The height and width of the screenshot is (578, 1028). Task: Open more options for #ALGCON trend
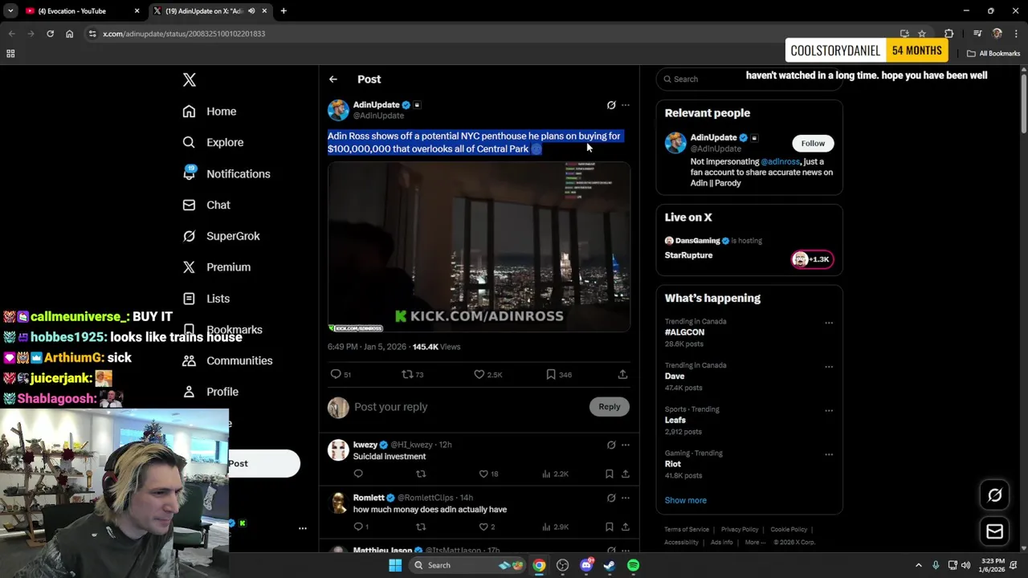point(828,323)
